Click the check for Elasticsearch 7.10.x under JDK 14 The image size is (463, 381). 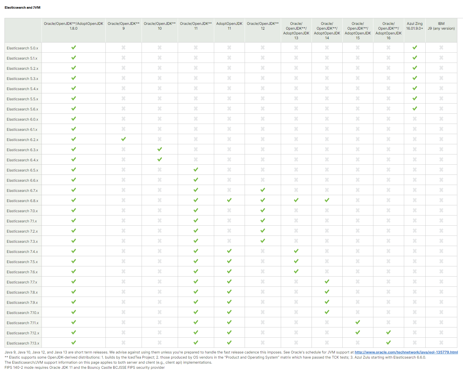pyautogui.click(x=327, y=312)
